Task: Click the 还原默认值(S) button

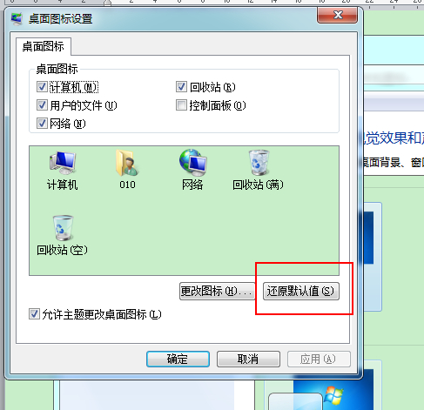Action: tap(301, 291)
